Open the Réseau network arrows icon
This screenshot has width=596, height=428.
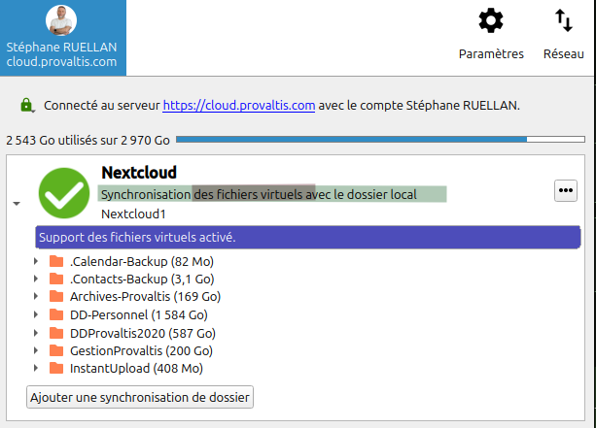[564, 20]
